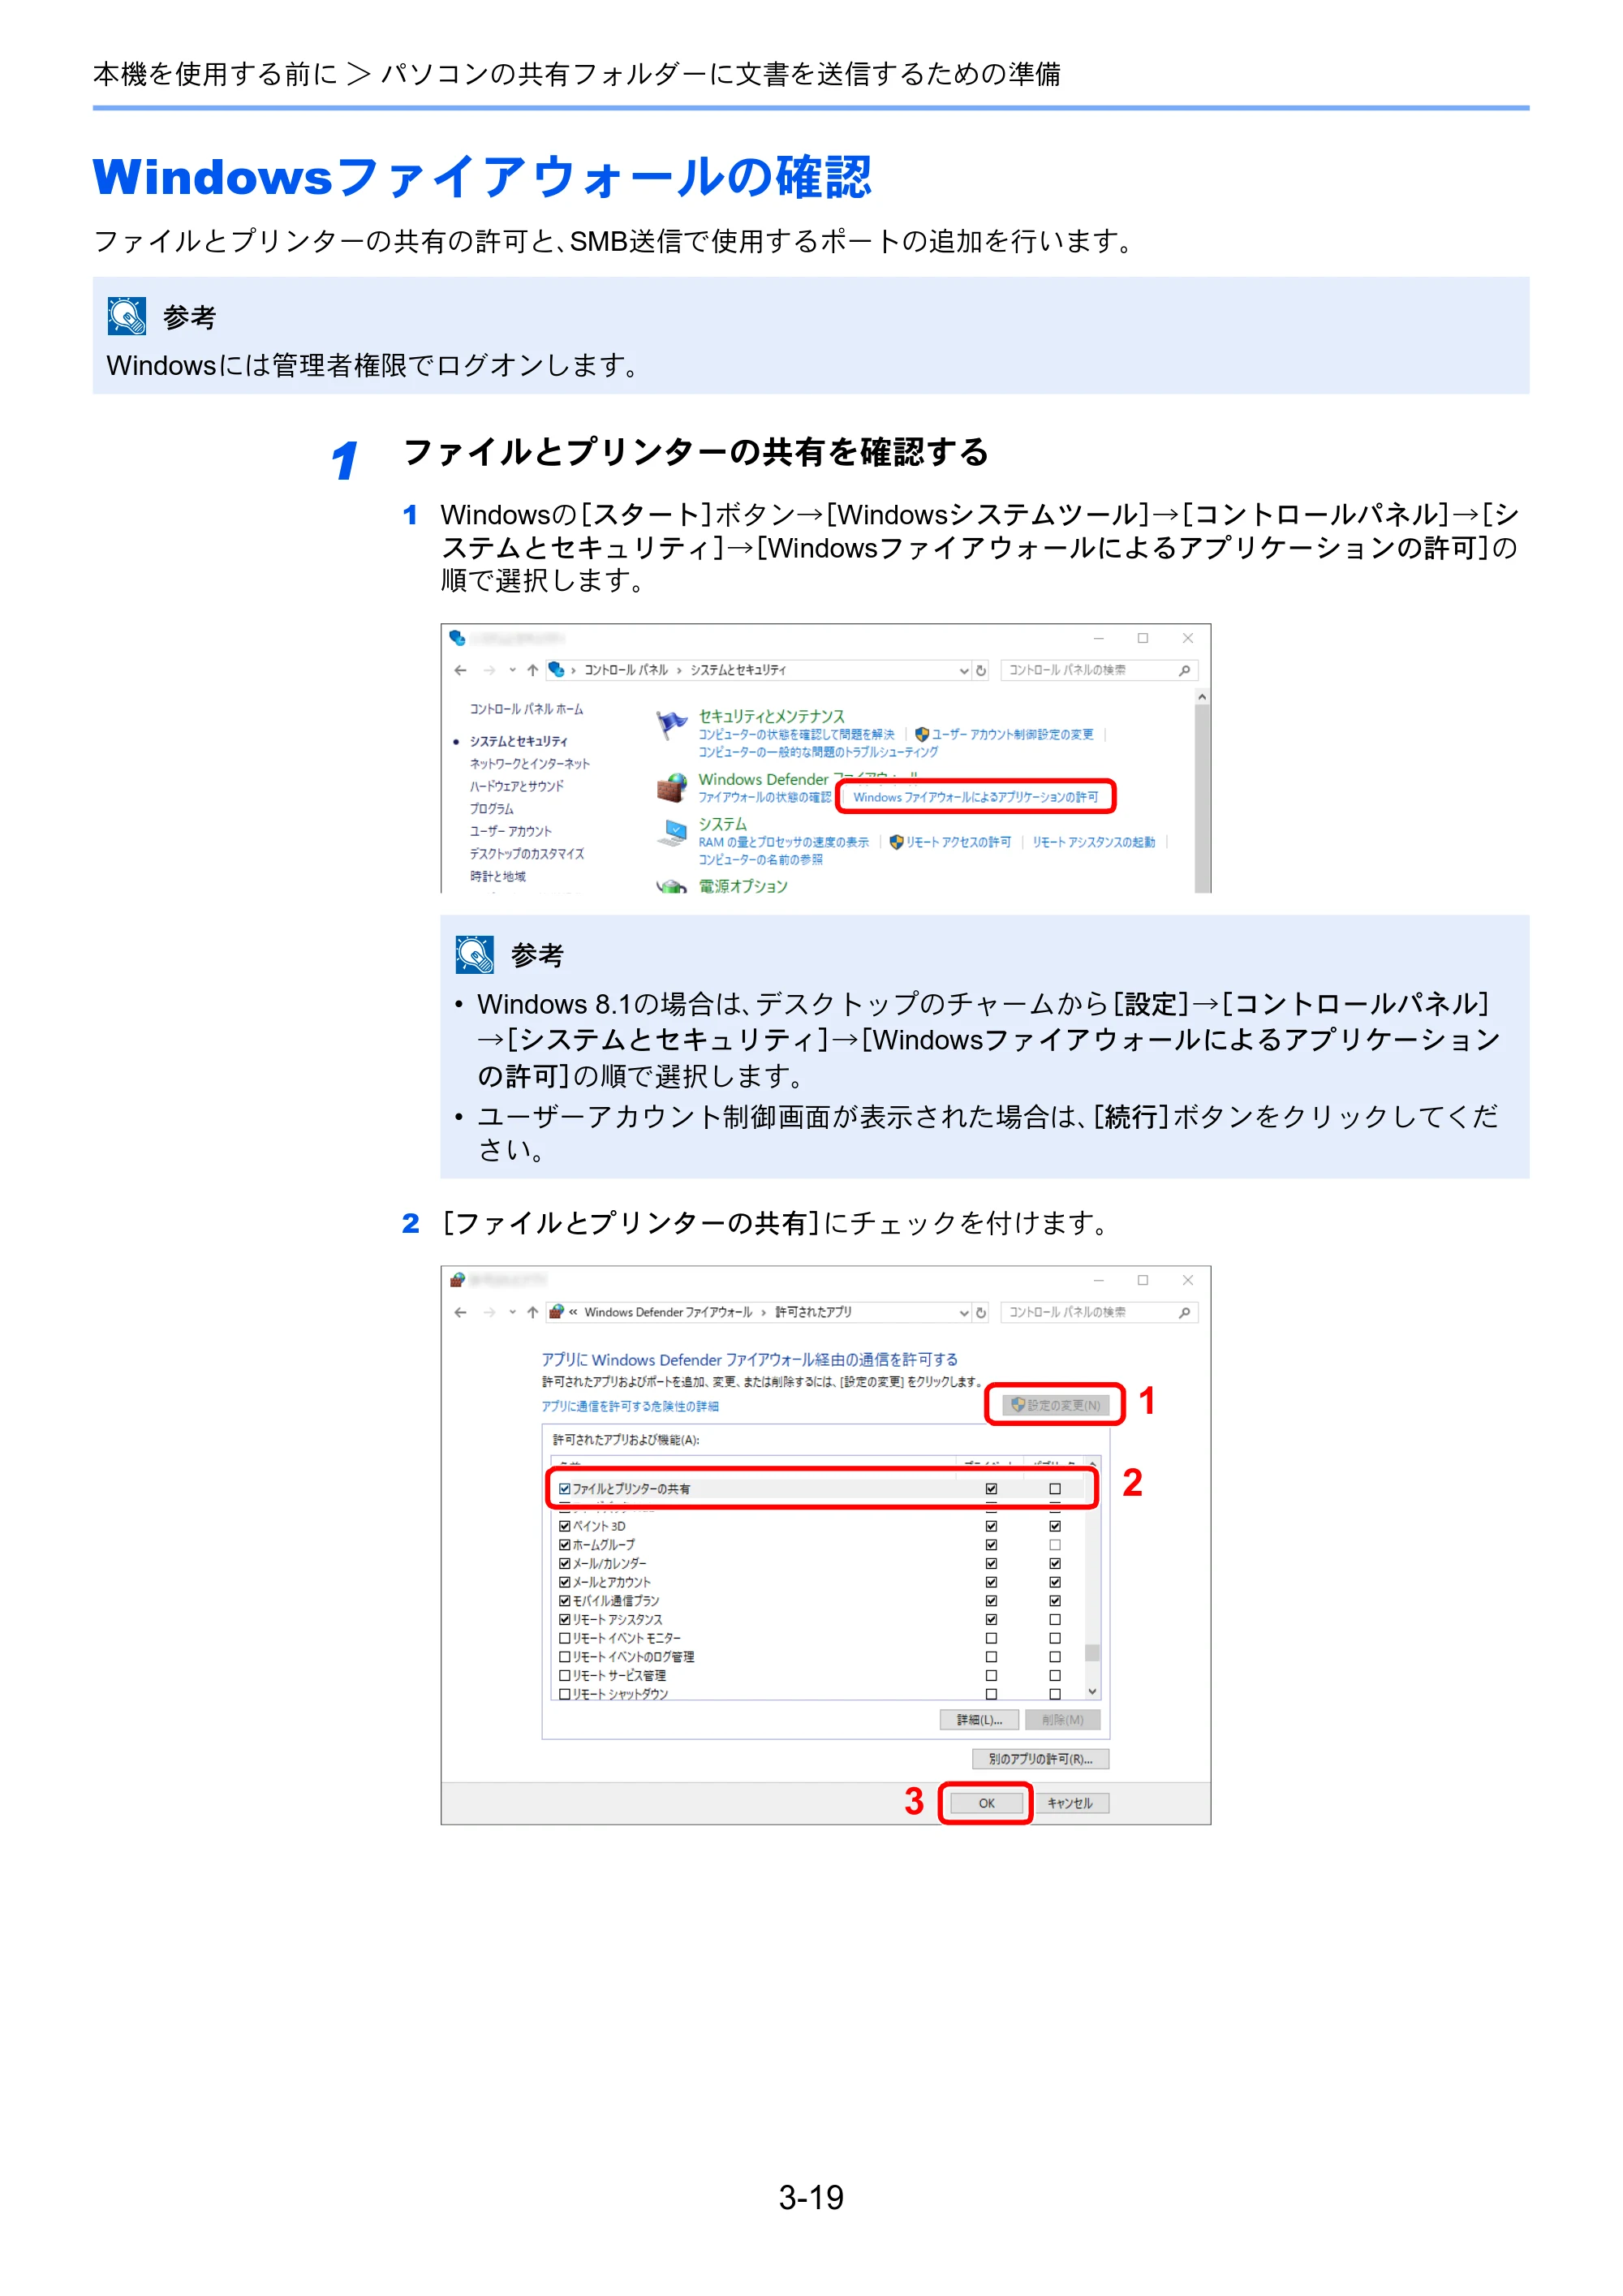Uncheck the ペイント 3D name checkbox

[565, 1526]
